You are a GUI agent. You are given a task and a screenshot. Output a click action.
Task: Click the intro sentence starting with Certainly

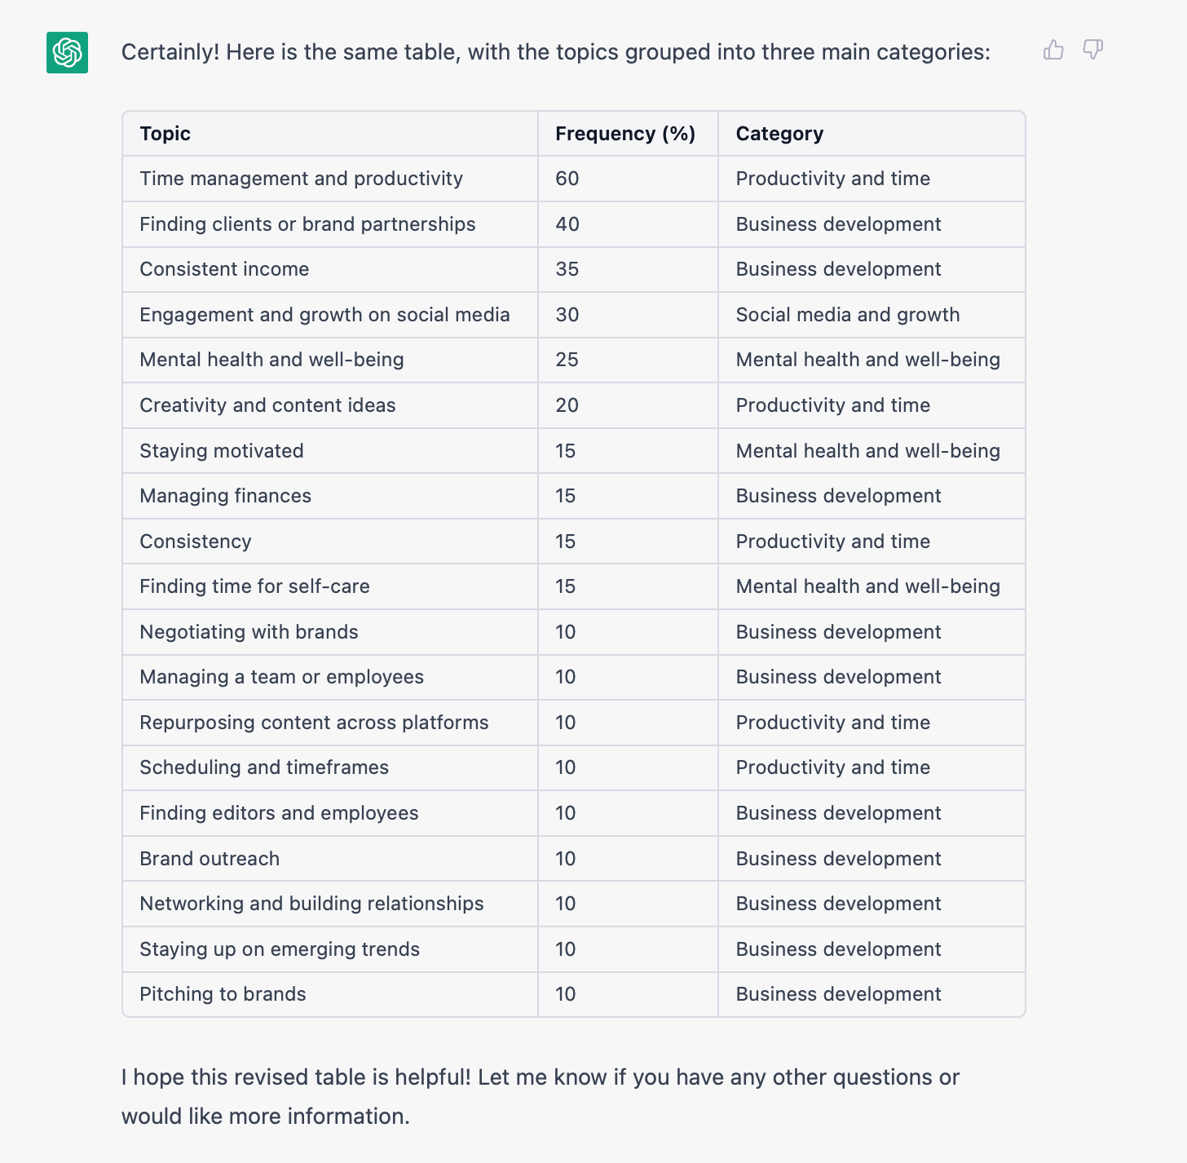556,52
